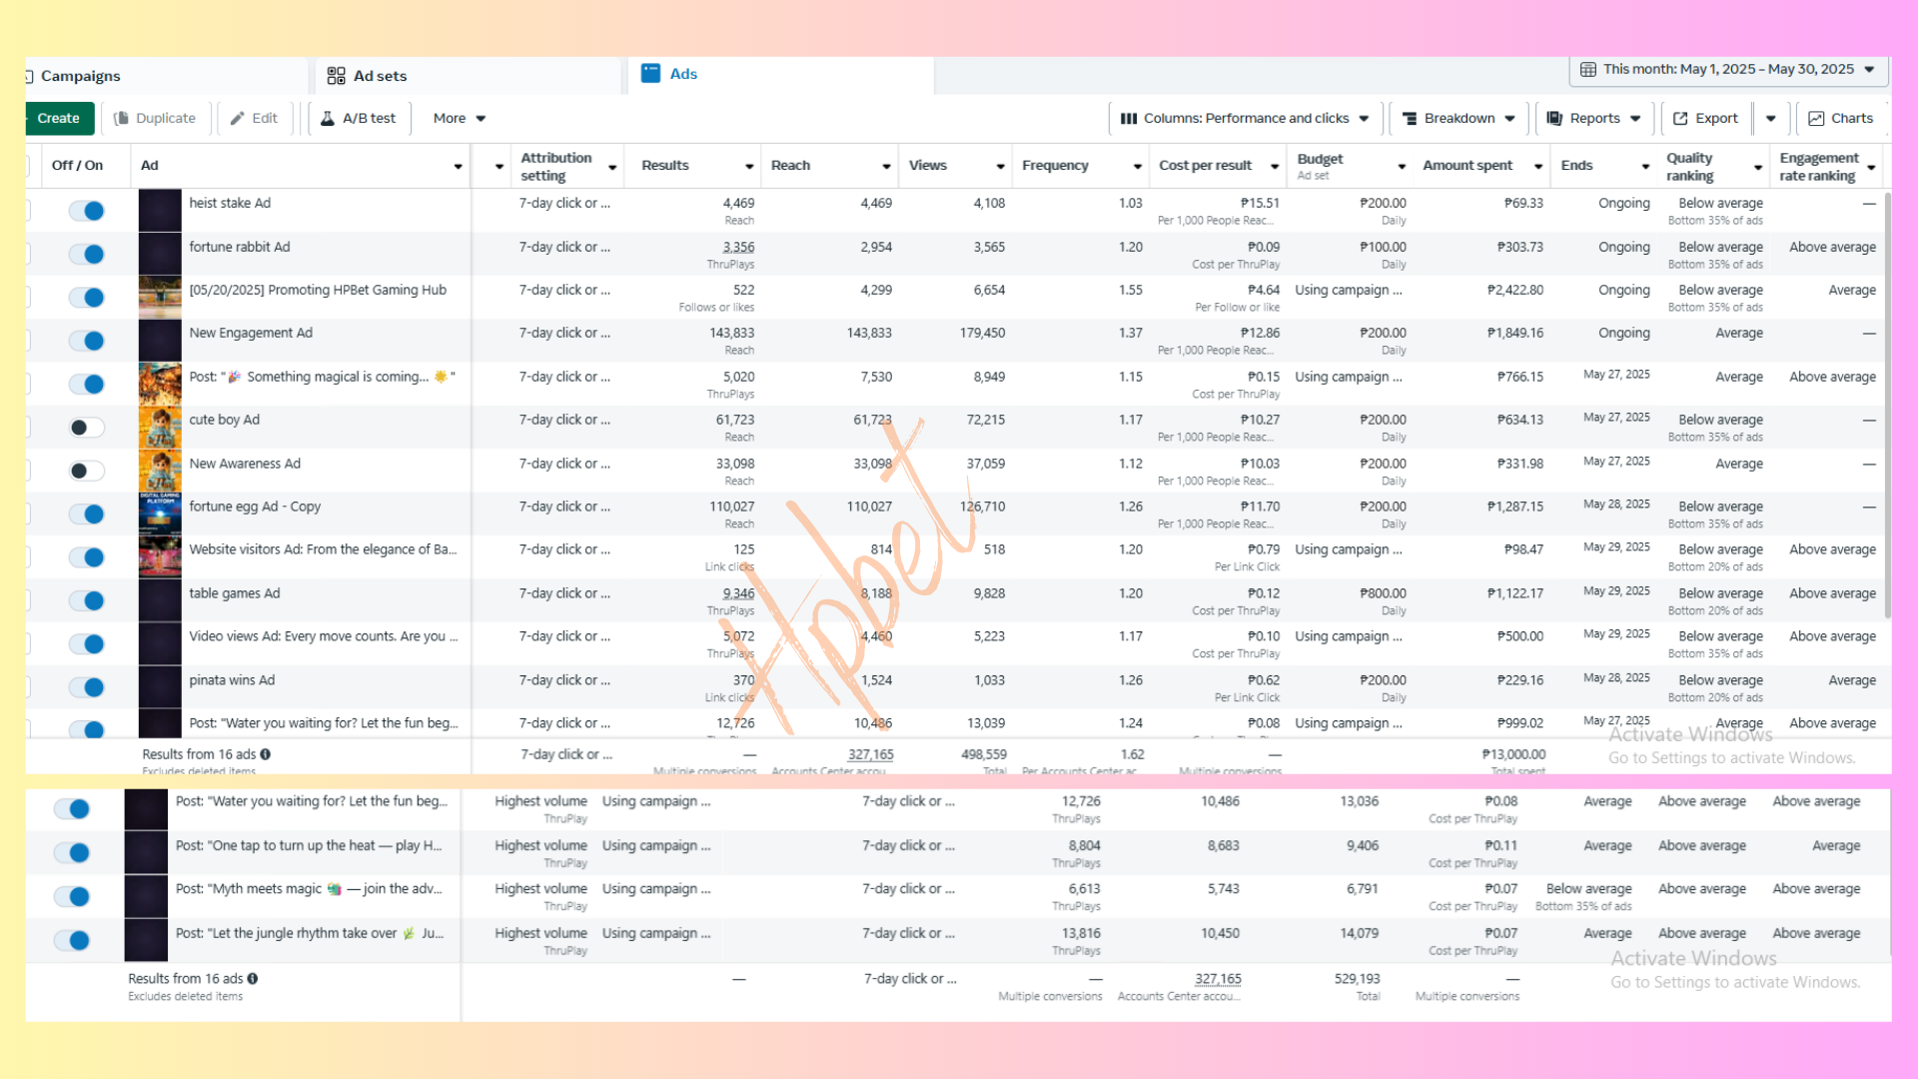
Task: Turn off the heist stake Ad toggle
Action: coord(87,211)
